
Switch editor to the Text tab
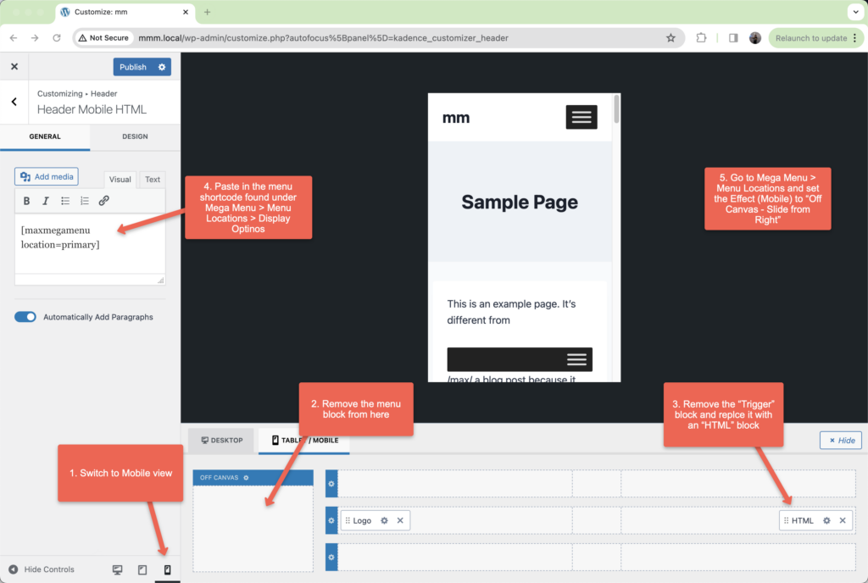[153, 180]
